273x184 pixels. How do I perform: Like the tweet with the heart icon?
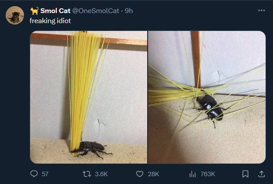[140, 174]
